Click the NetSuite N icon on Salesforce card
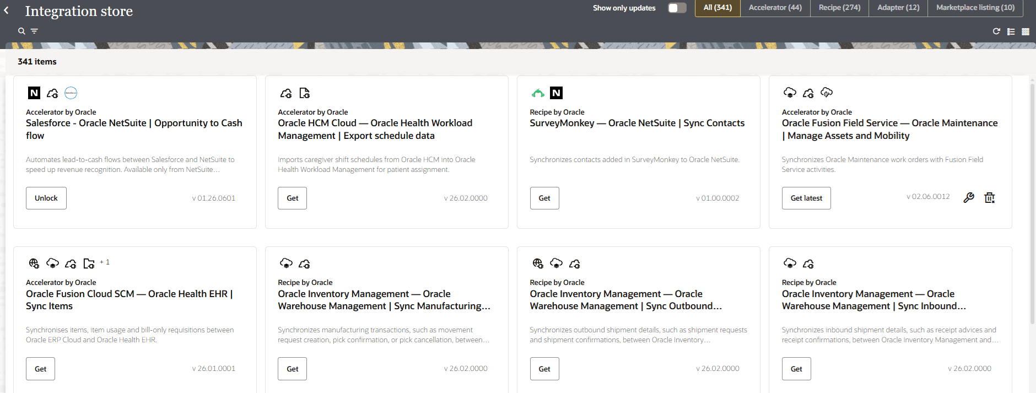 click(x=34, y=93)
